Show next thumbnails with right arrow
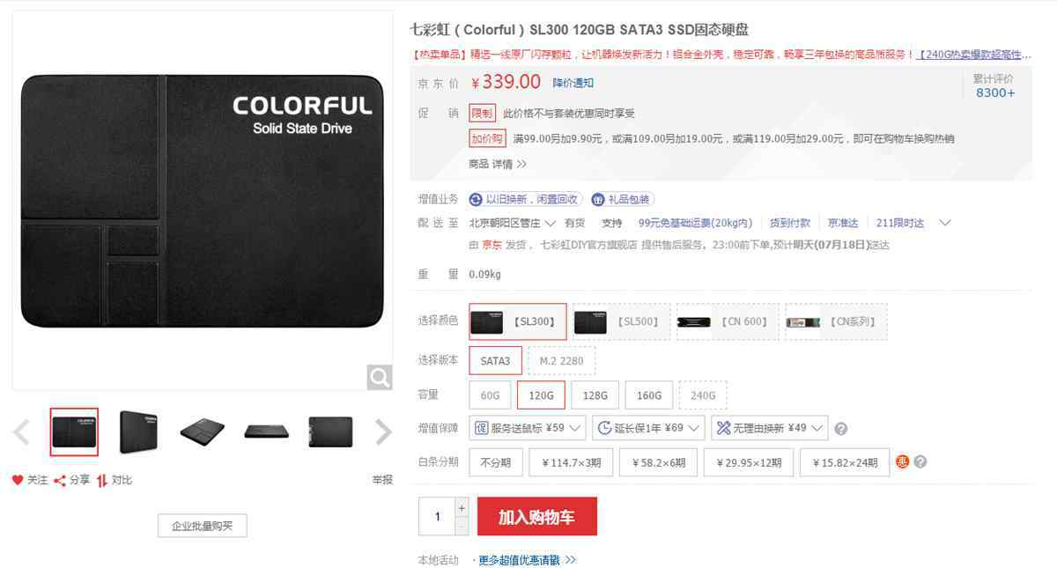This screenshot has width=1057, height=568. pos(383,432)
